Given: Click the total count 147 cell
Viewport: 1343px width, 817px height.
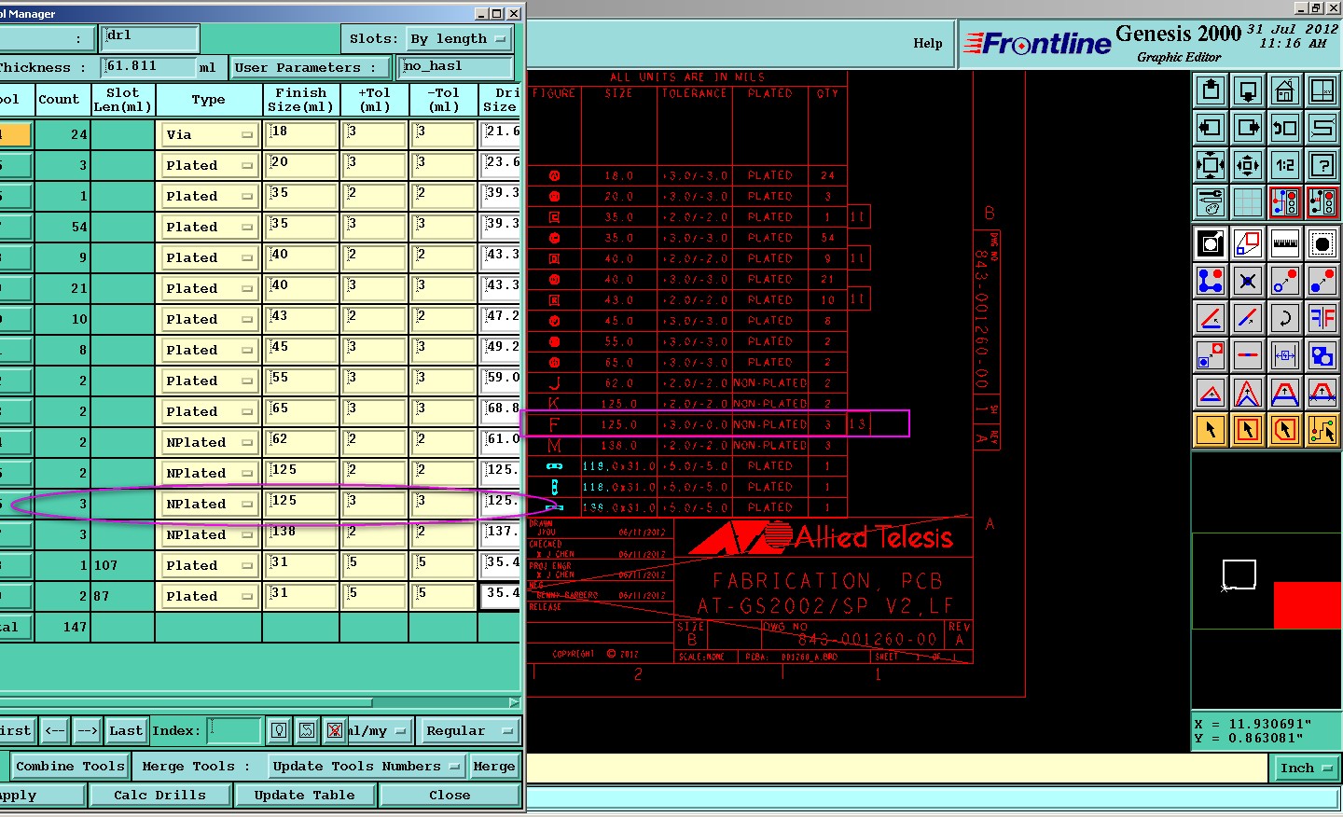Looking at the screenshot, I should 63,627.
